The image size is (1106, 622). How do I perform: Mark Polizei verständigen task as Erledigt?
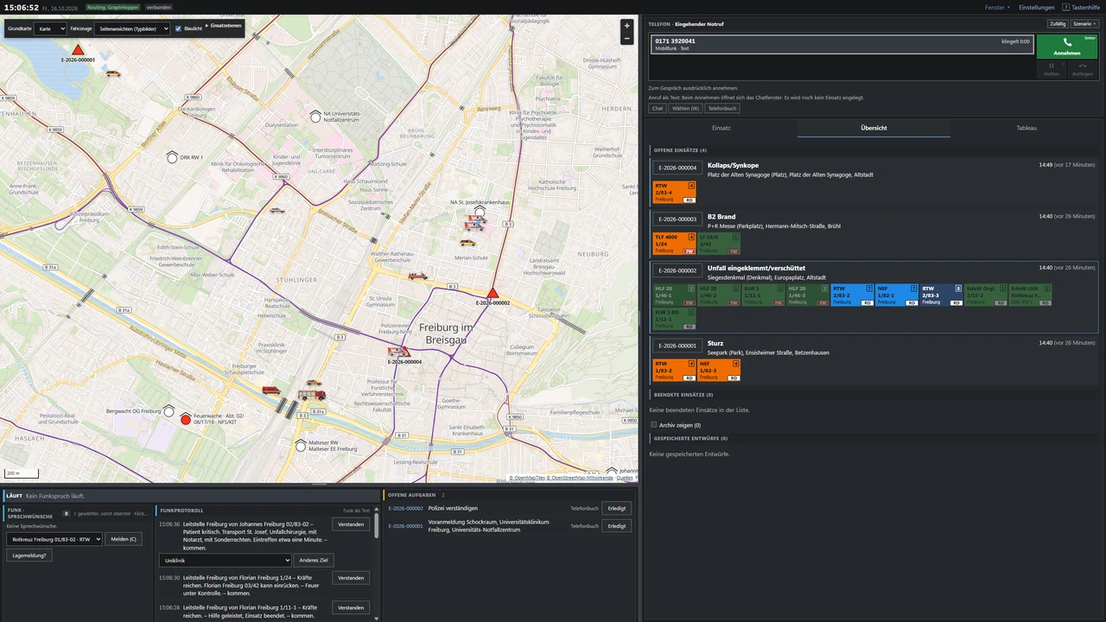tap(616, 509)
